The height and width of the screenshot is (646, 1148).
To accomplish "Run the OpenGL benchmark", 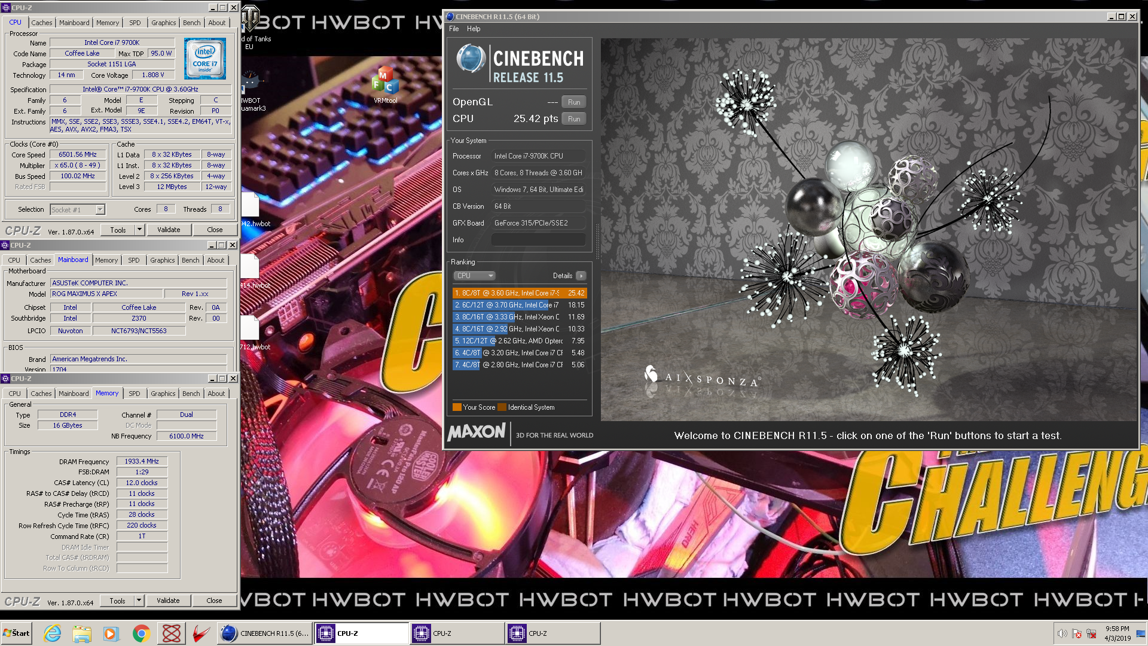I will 574,102.
